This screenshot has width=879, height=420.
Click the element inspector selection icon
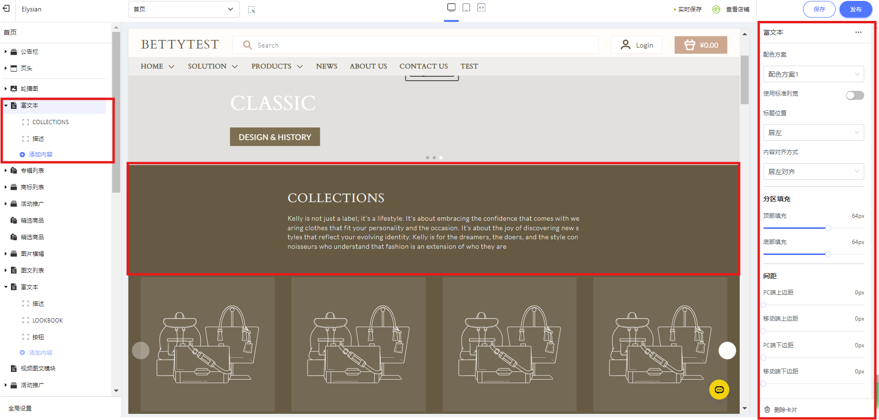pos(251,10)
